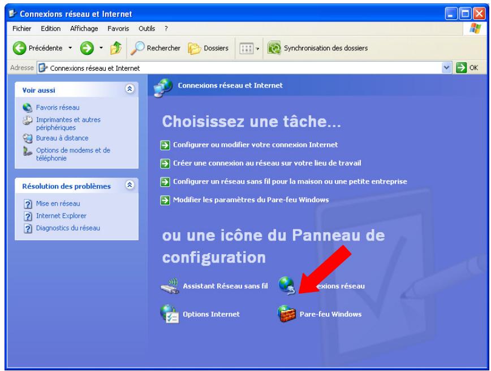Click arrow icon beside Configurer un réseau sans fil
Image resolution: width=491 pixels, height=371 pixels.
click(165, 182)
